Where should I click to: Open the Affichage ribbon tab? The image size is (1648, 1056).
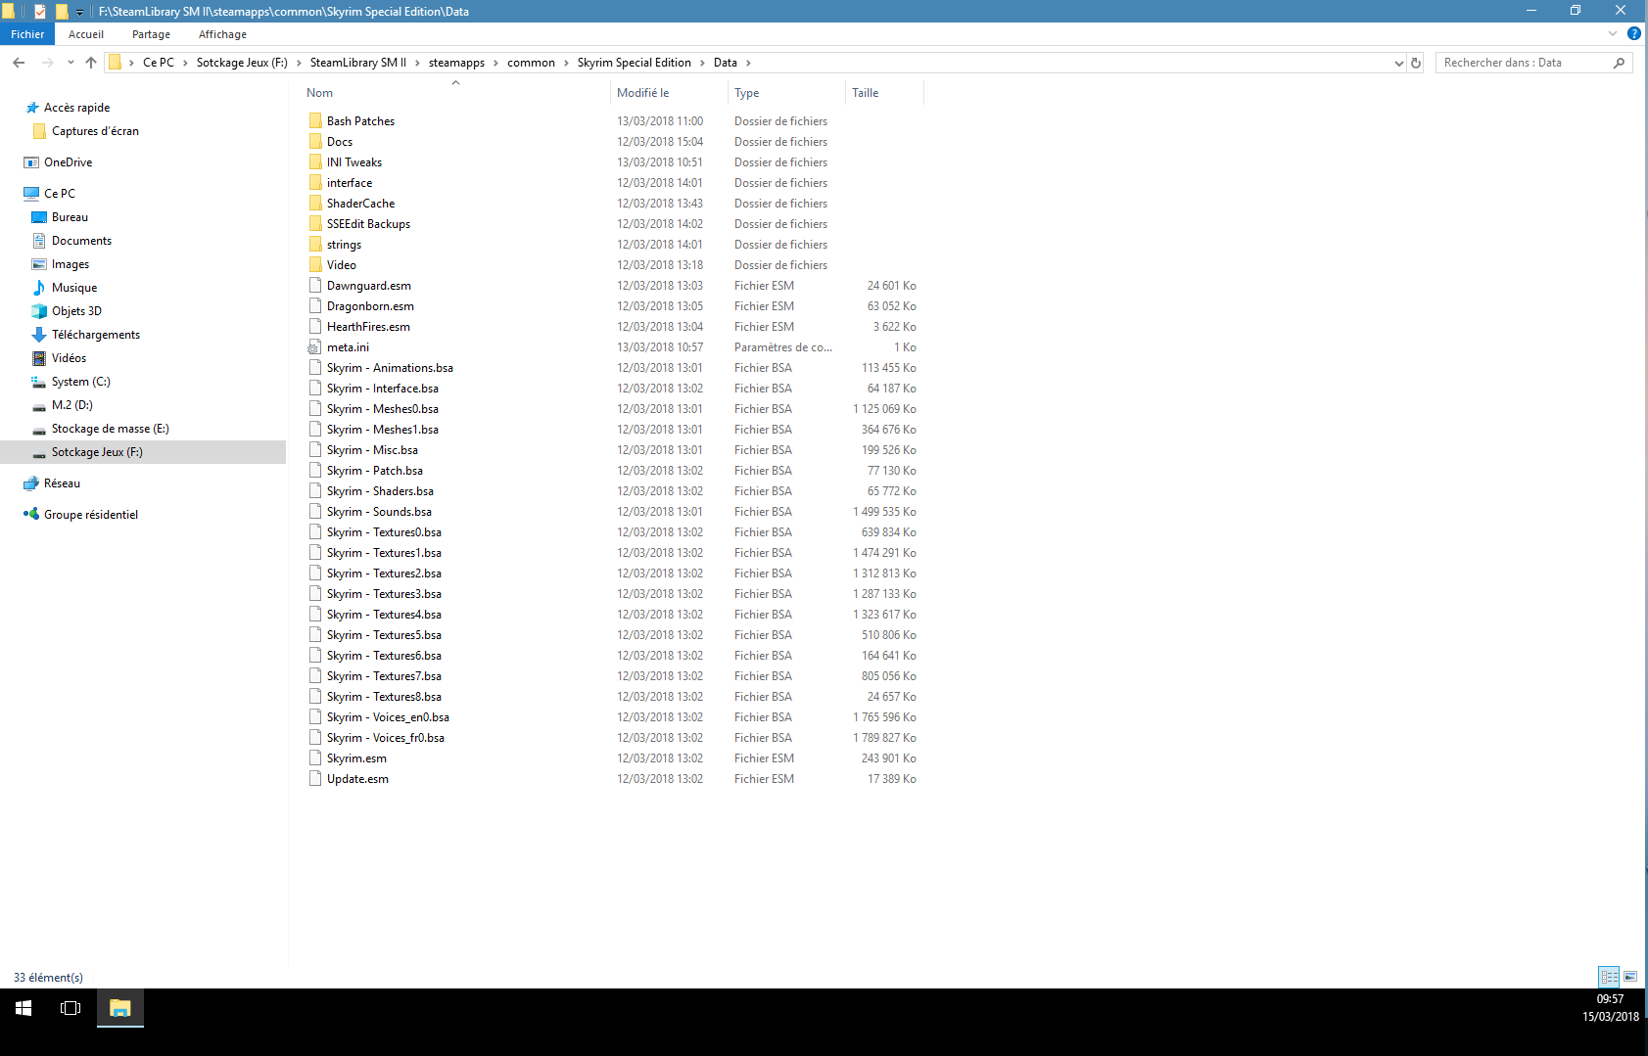pos(222,34)
